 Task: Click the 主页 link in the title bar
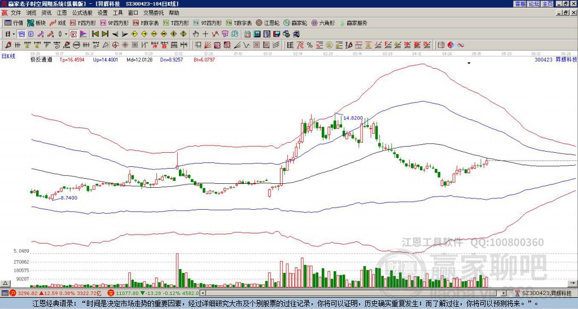(548, 4)
